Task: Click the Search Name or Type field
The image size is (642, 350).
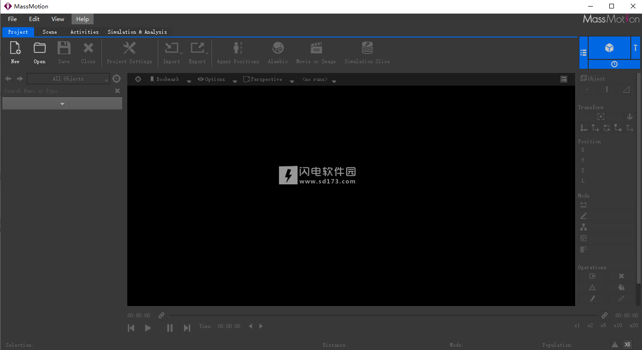Action: (57, 91)
